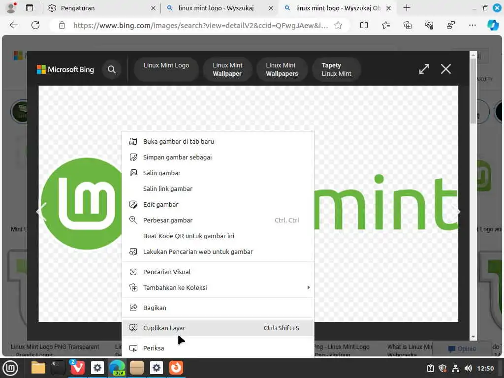Screen dimensions: 504x378
Task: Select the Linux Mint Wallpaper suggestion chip
Action: [x=227, y=69]
